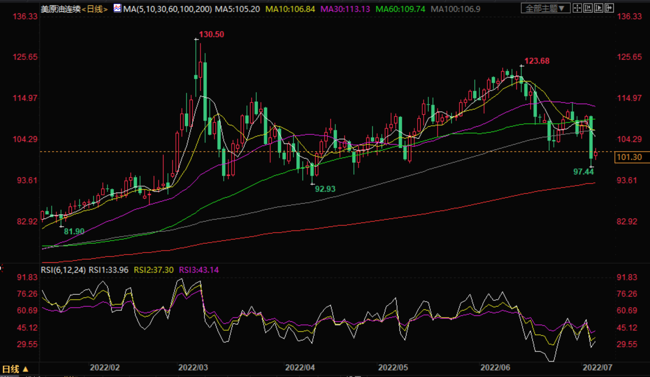Click the RSI2:37.30 value

click(154, 270)
